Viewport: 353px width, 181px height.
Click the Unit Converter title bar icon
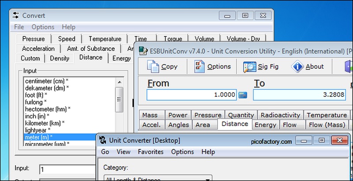click(x=103, y=141)
